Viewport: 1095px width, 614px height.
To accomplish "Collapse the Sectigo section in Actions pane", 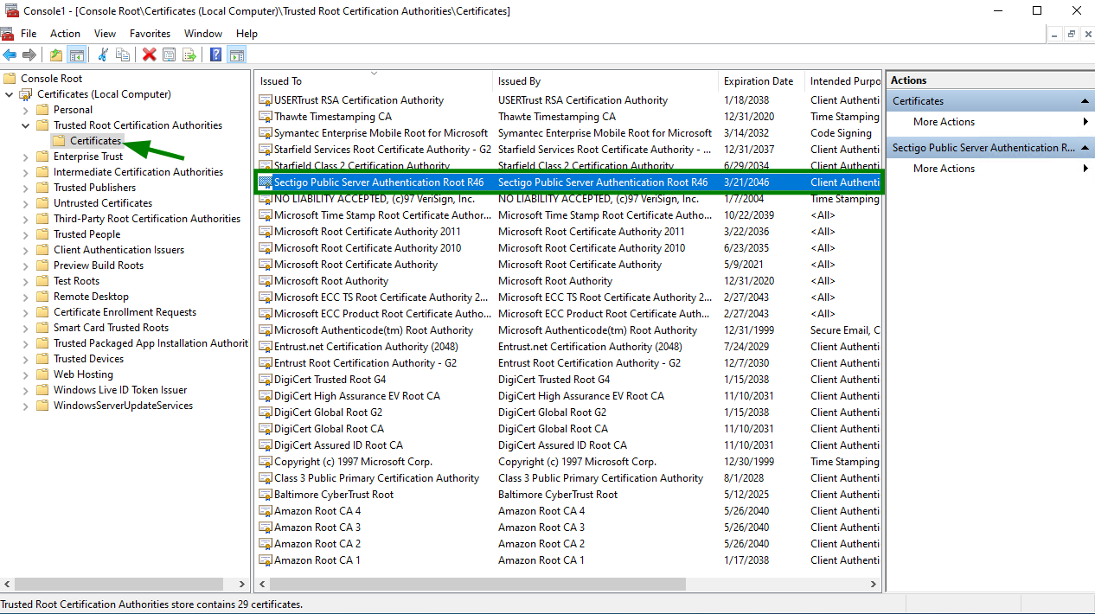I will [x=1085, y=148].
